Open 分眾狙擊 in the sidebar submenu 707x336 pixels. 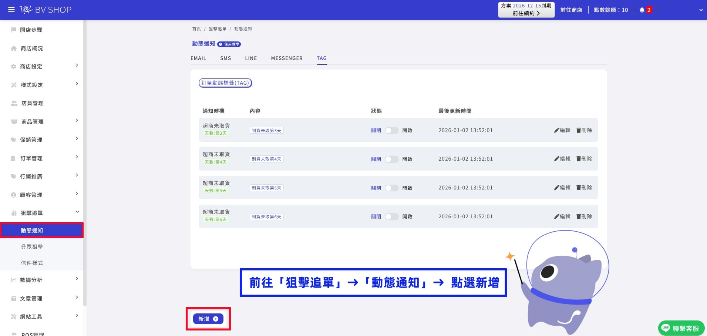coord(32,247)
